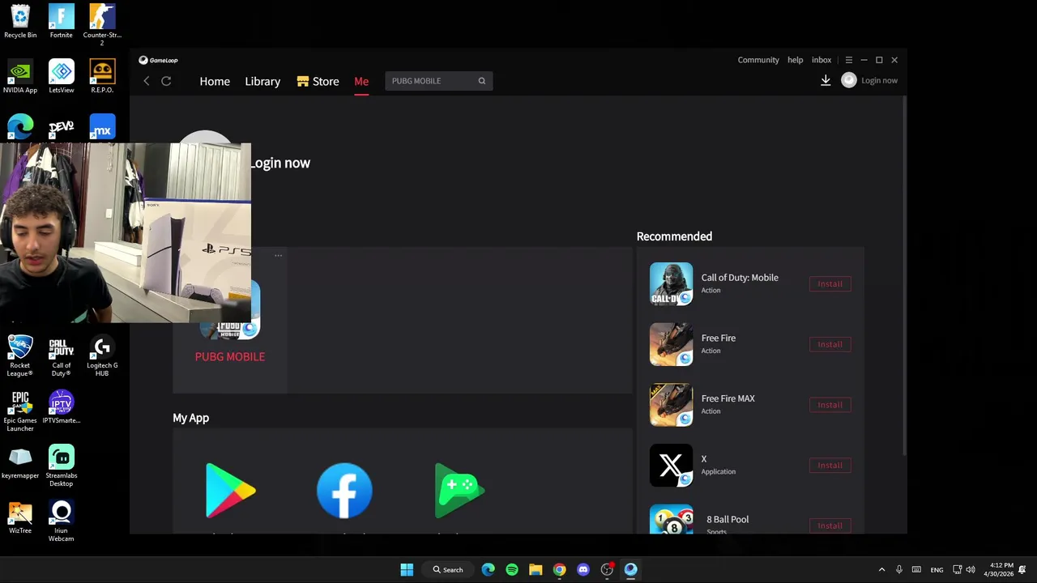The width and height of the screenshot is (1037, 583).
Task: Open Google Chrome from the taskbar
Action: click(x=559, y=569)
